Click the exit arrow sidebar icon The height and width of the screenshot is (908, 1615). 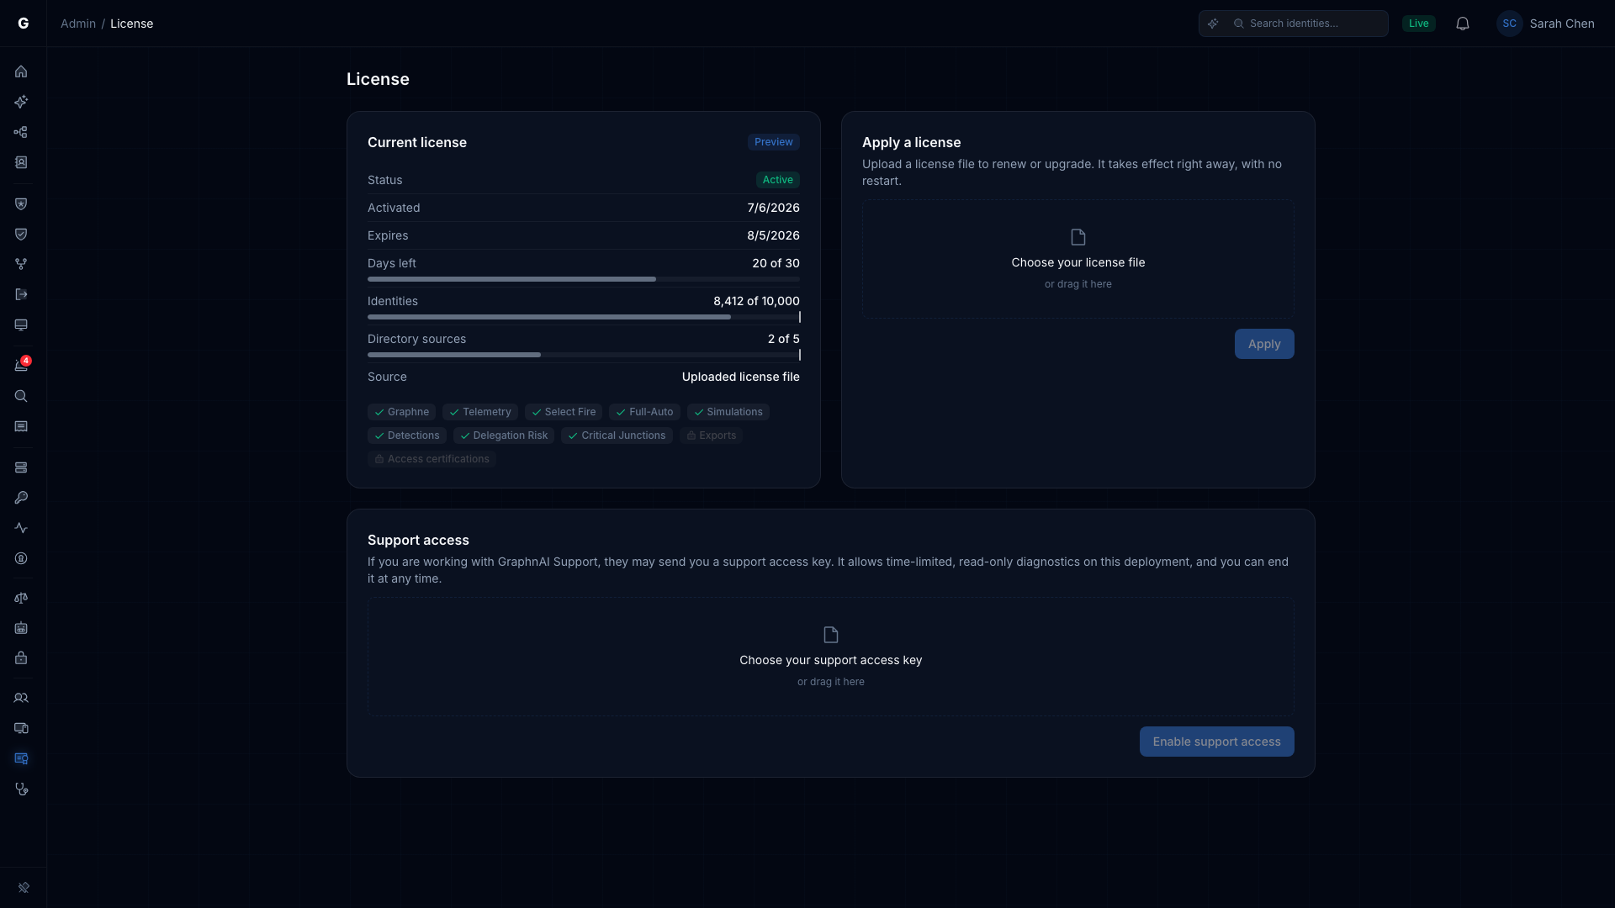[21, 294]
